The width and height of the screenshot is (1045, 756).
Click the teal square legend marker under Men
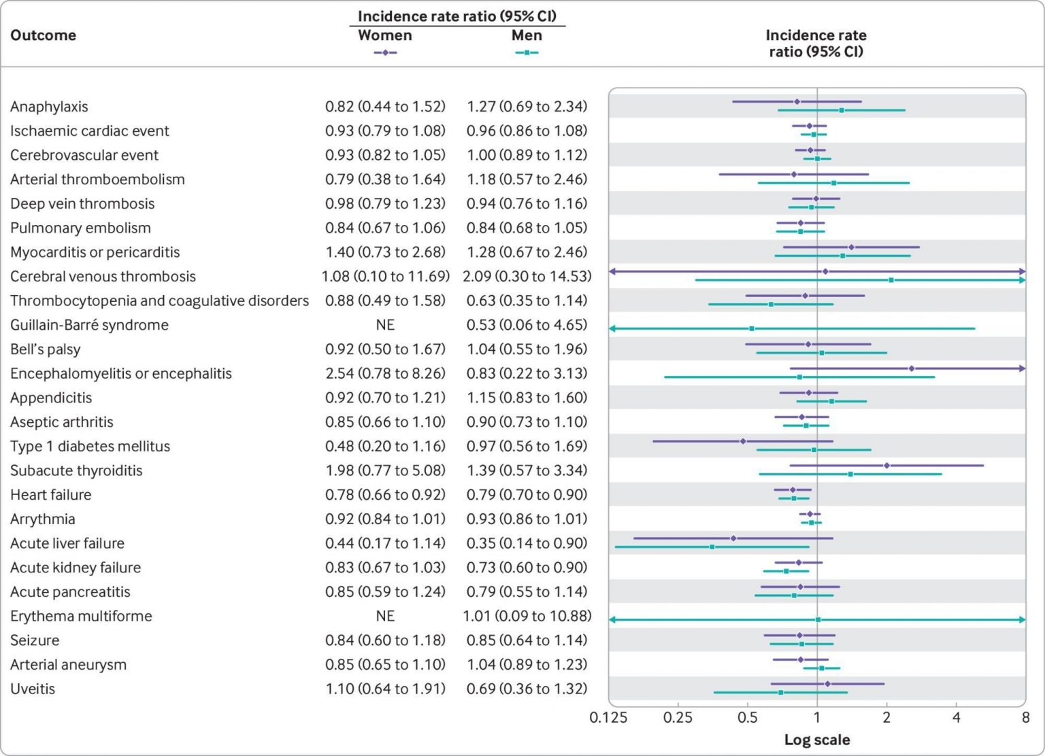(527, 52)
